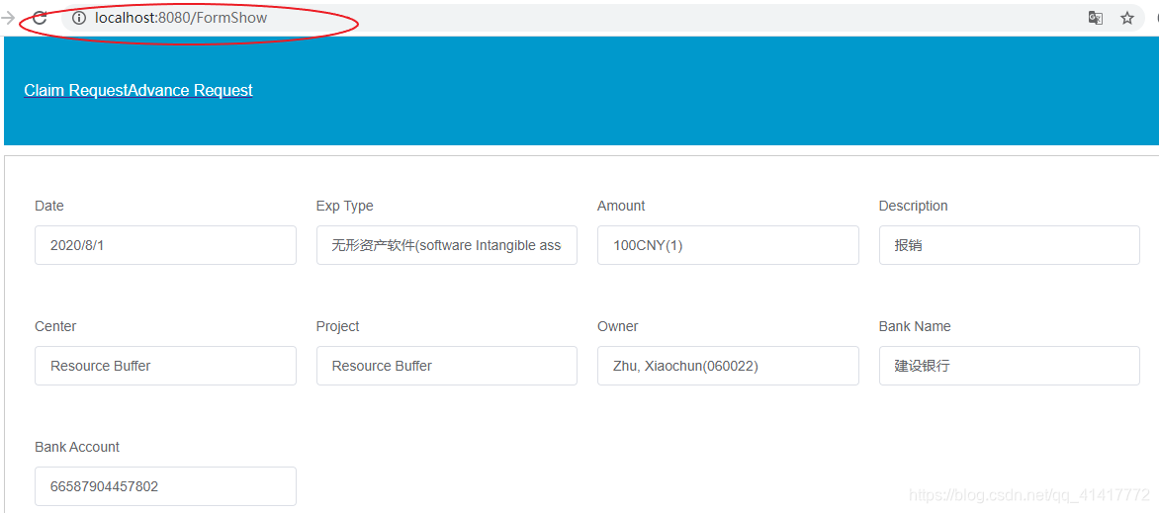Open the Claim Request link
This screenshot has width=1159, height=513.
pos(76,90)
